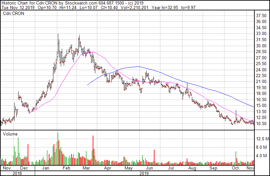The image size is (270, 176).
Task: Click the 'Hi=11.24' high value
Action: [x=68, y=7]
